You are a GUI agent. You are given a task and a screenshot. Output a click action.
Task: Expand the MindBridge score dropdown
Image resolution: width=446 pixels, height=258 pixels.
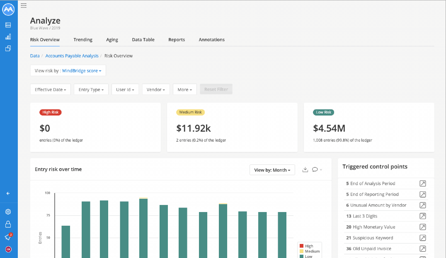tap(82, 71)
